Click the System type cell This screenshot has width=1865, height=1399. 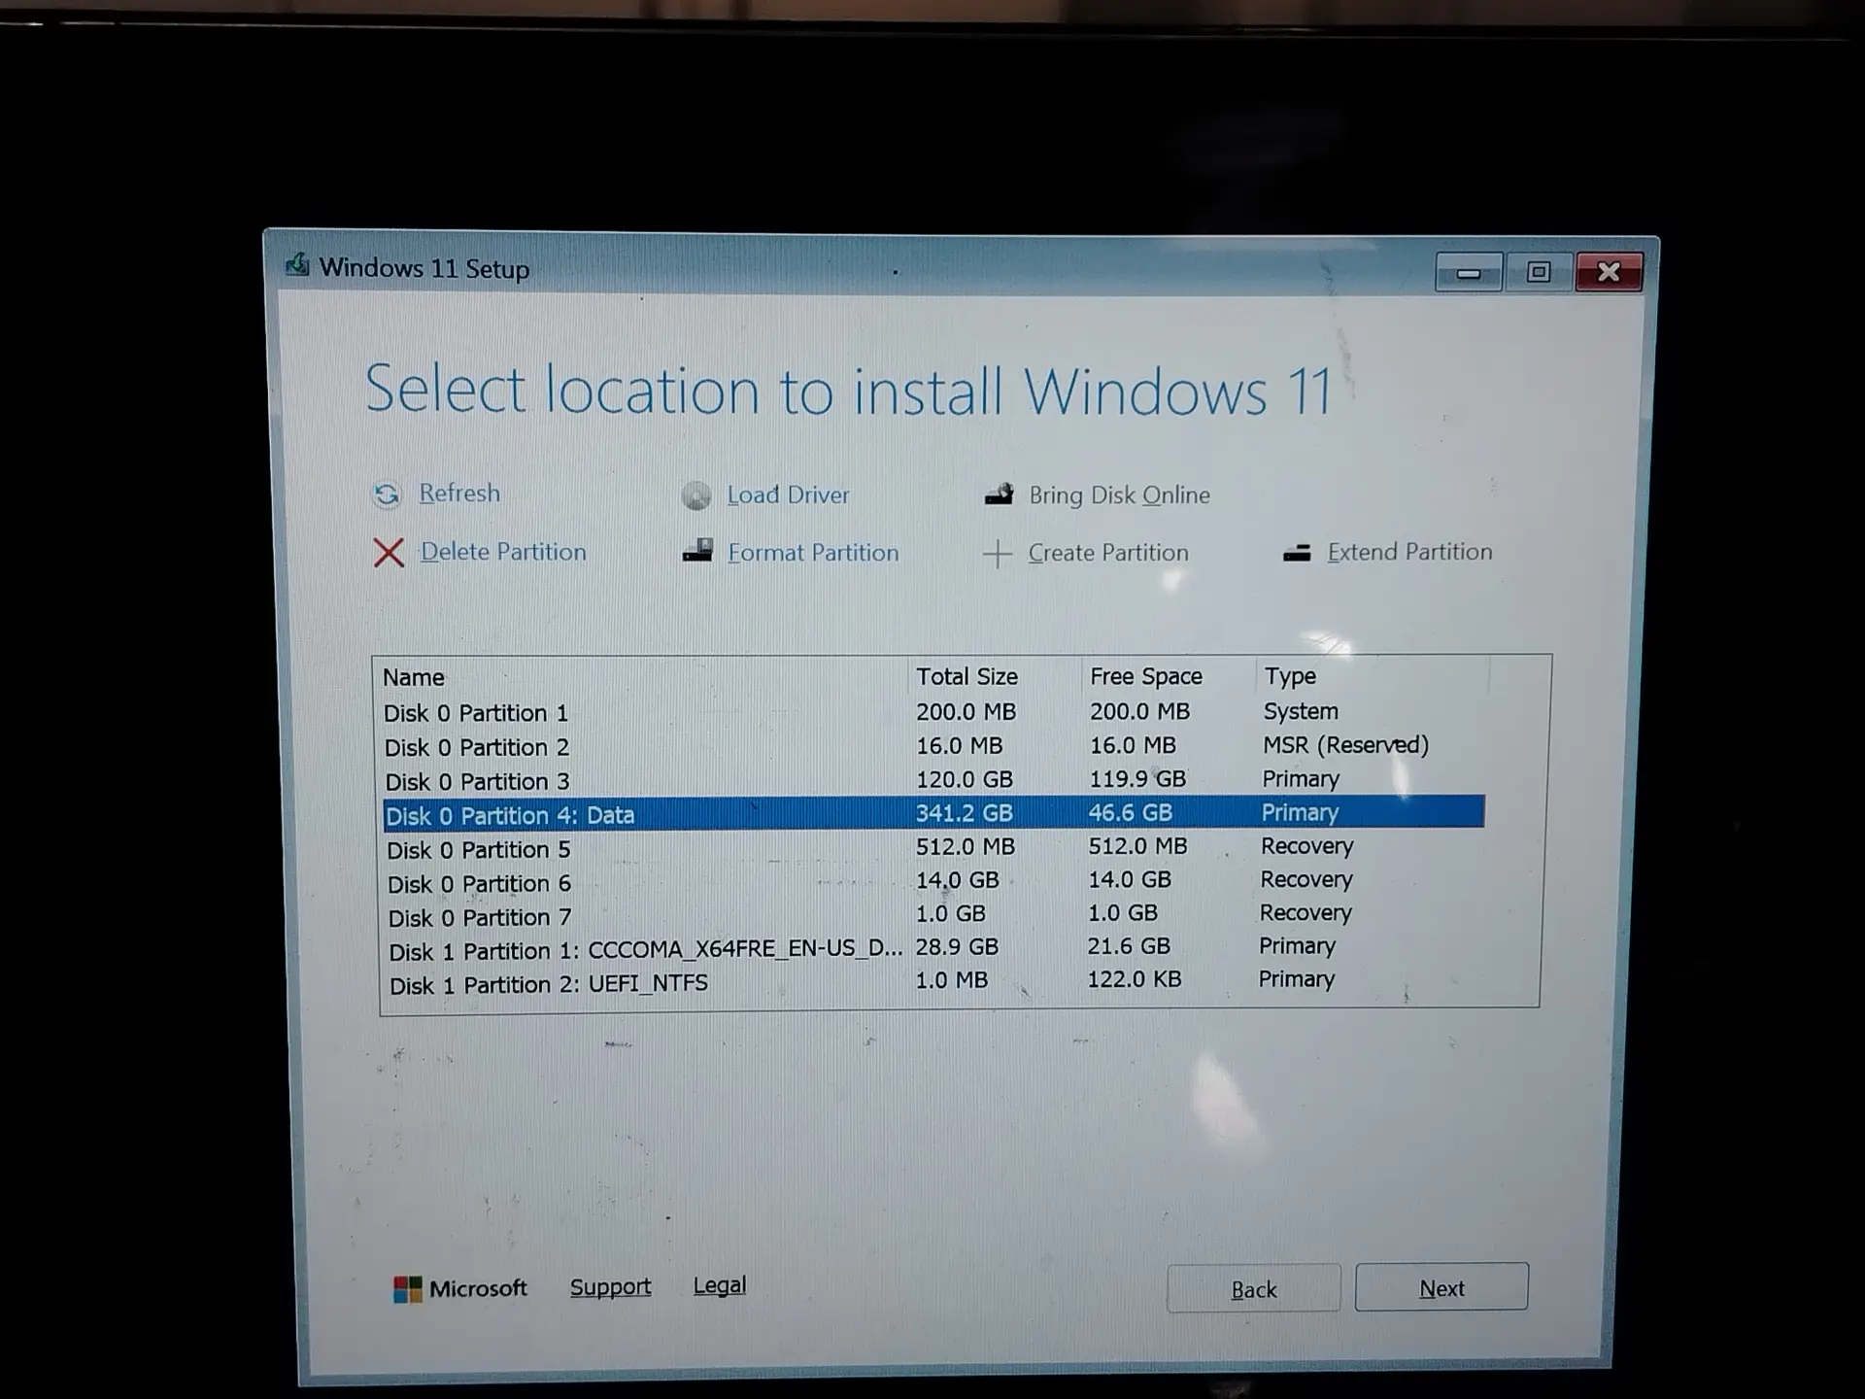pos(1301,711)
